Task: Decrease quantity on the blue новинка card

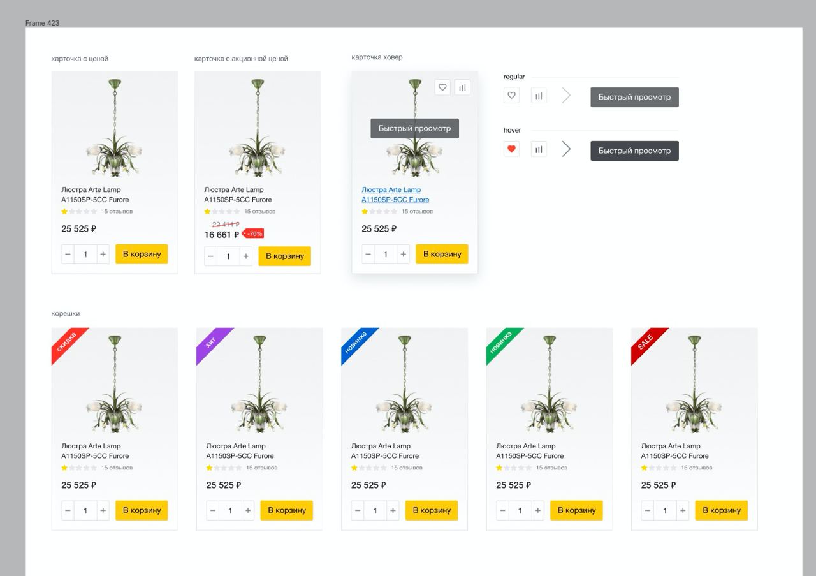Action: click(358, 510)
